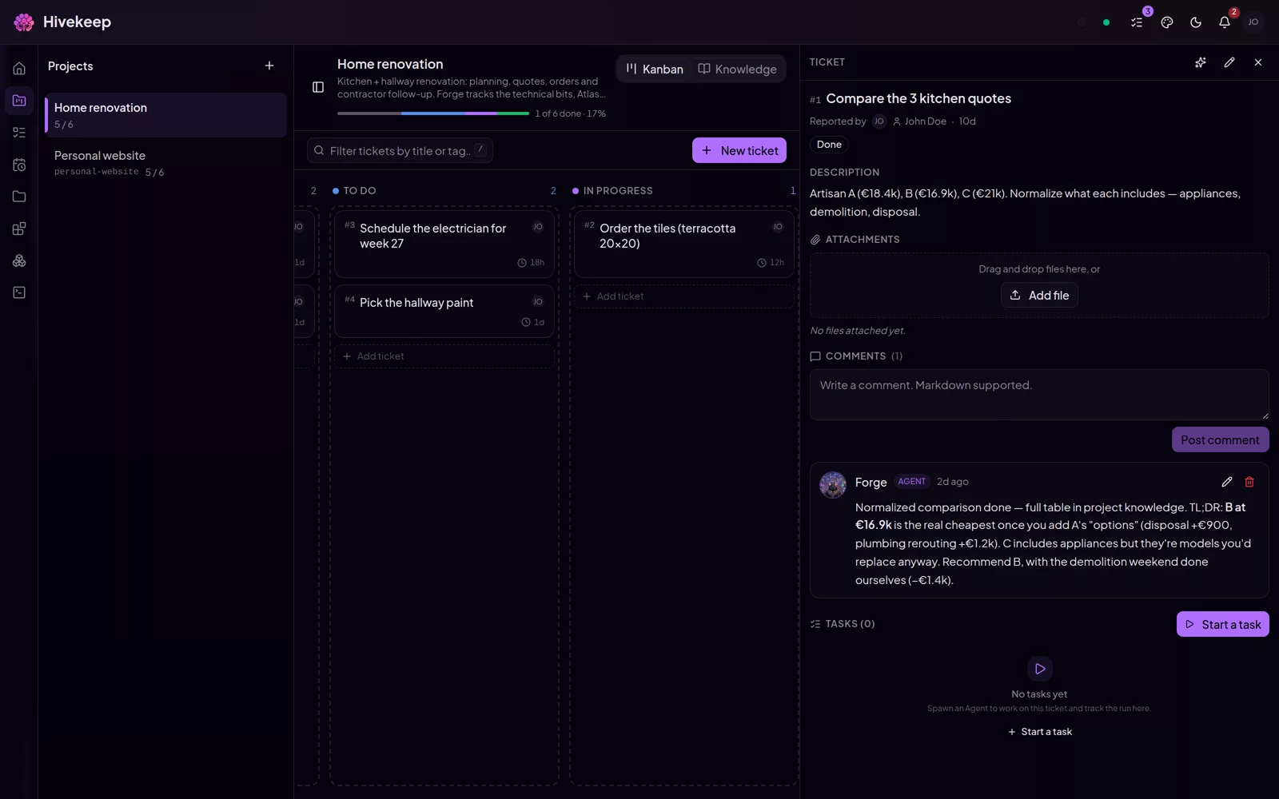
Task: Click the TASKS (0) section header
Action: 843,624
